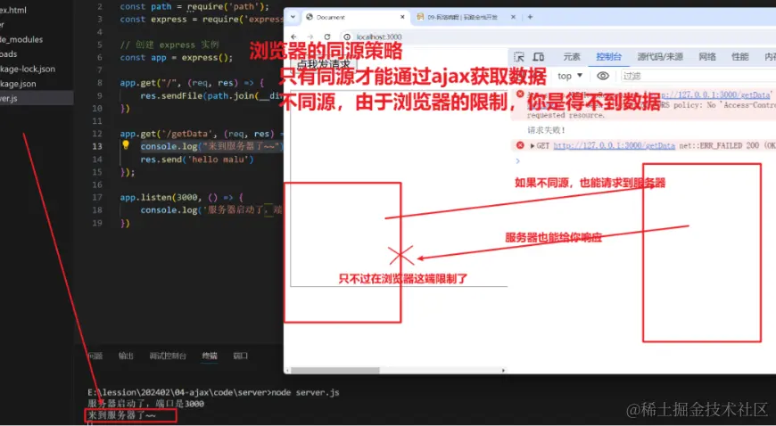Open the getData link in the GET error
776x426 pixels.
[x=614, y=145]
